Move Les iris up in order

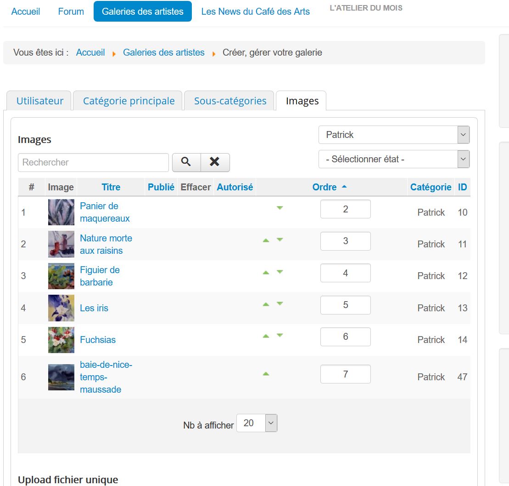[x=266, y=304]
